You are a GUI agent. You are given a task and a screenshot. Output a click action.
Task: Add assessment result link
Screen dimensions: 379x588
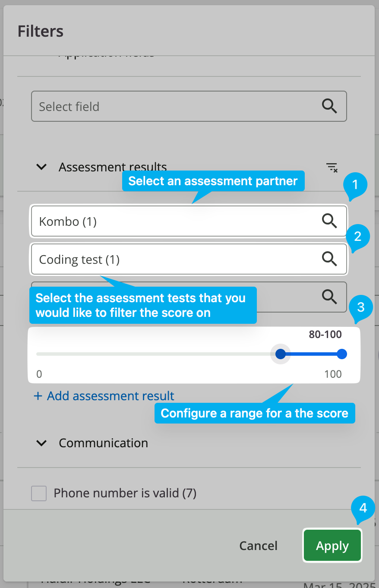tap(104, 396)
